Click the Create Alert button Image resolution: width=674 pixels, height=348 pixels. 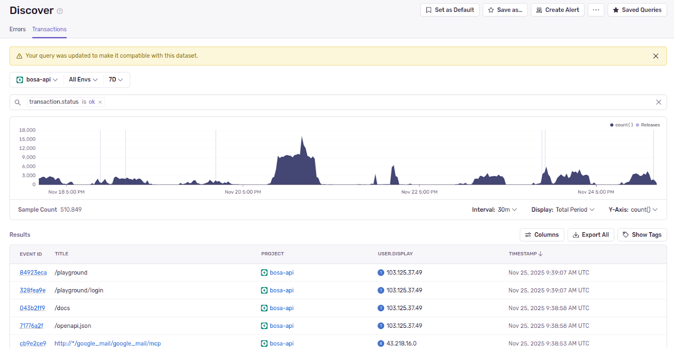pyautogui.click(x=557, y=10)
